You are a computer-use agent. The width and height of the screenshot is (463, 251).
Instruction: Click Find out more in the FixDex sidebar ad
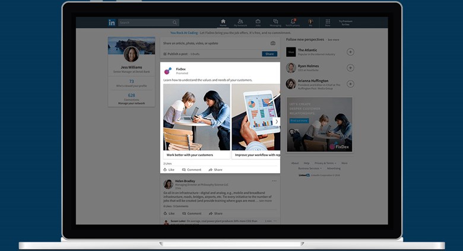[x=299, y=120]
